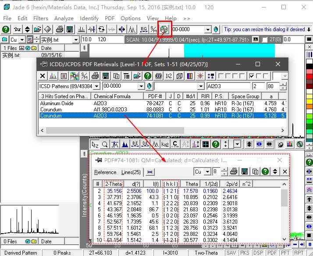Screen dimensions: 313x256
Task: Toggle the checkbox left of 2T(0)
Action: click(x=264, y=40)
